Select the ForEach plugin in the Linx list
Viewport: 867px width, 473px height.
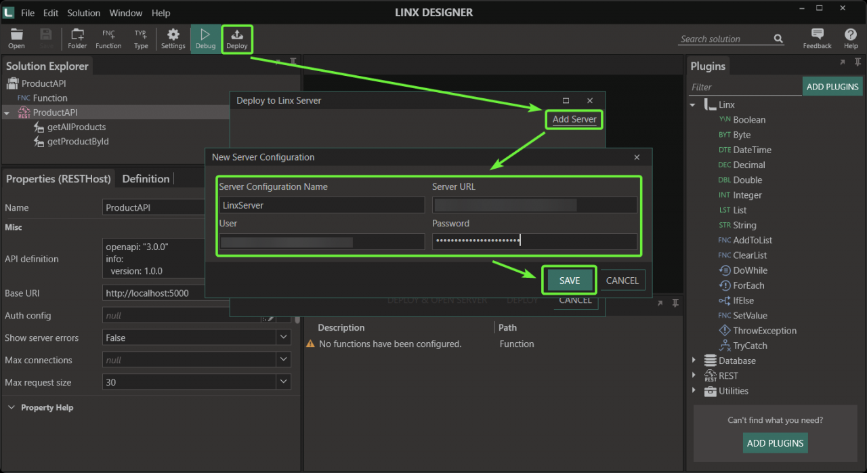pos(742,285)
